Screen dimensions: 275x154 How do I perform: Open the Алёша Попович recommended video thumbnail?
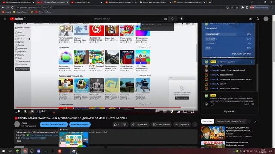click(213, 133)
